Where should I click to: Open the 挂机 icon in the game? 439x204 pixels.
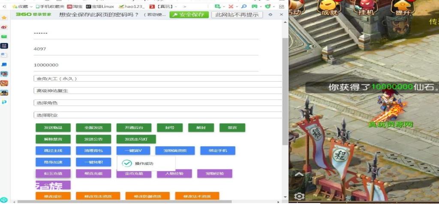tap(366, 8)
